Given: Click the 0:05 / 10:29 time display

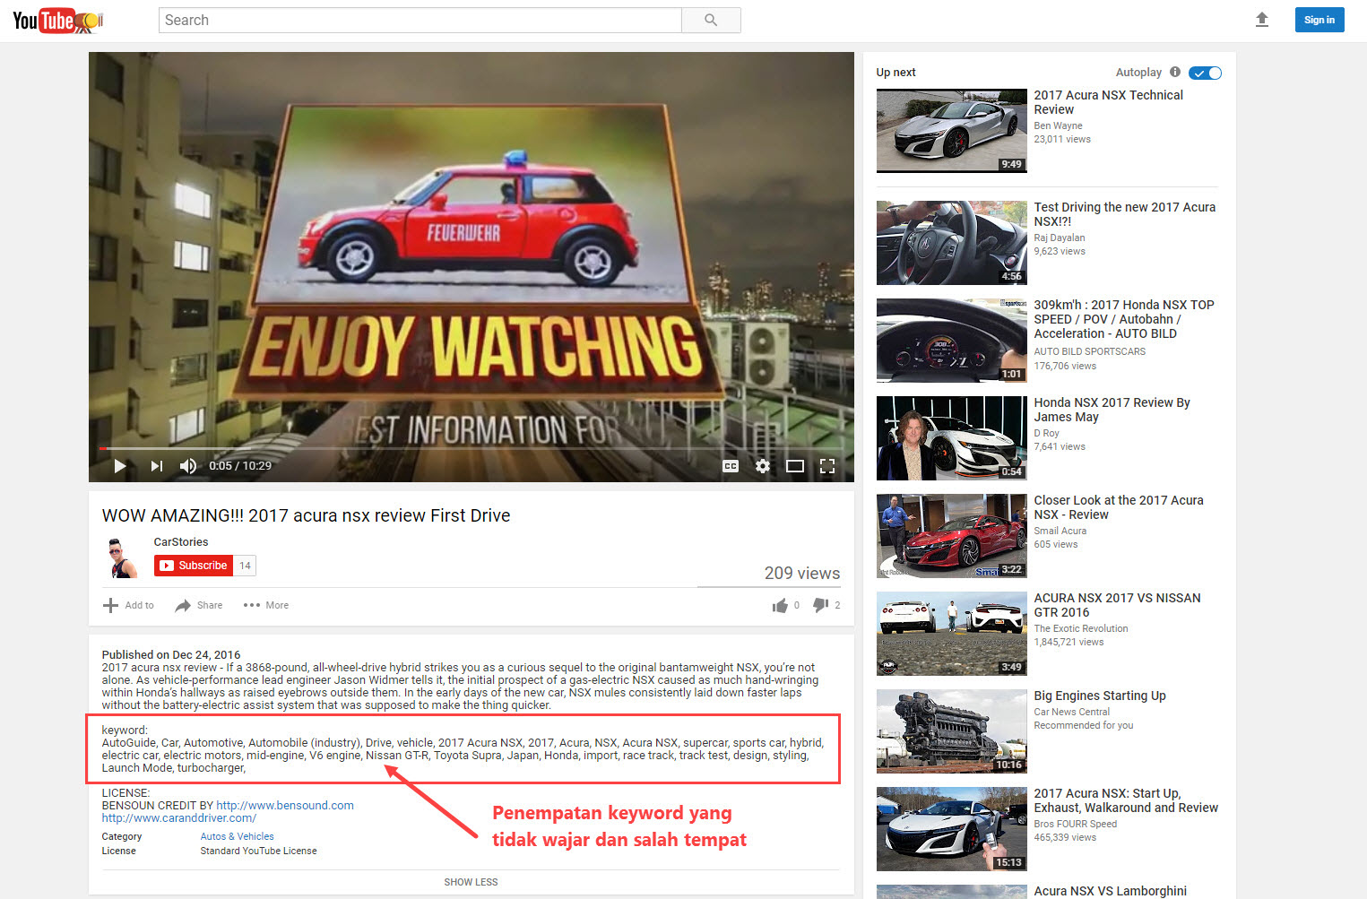Looking at the screenshot, I should pyautogui.click(x=240, y=466).
